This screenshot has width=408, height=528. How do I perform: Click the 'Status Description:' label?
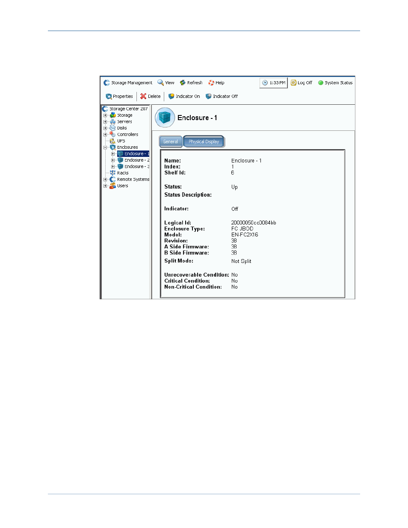[188, 195]
